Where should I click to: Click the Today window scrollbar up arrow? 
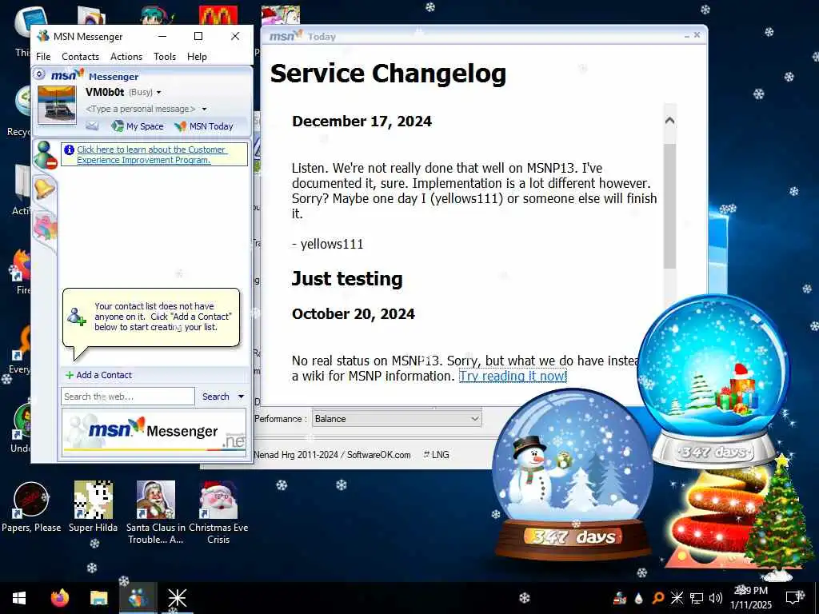pos(669,121)
